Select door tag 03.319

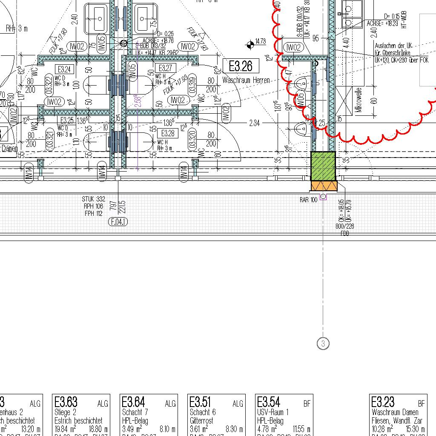click(x=192, y=85)
